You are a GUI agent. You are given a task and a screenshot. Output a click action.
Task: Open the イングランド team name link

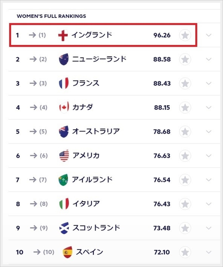pos(92,35)
